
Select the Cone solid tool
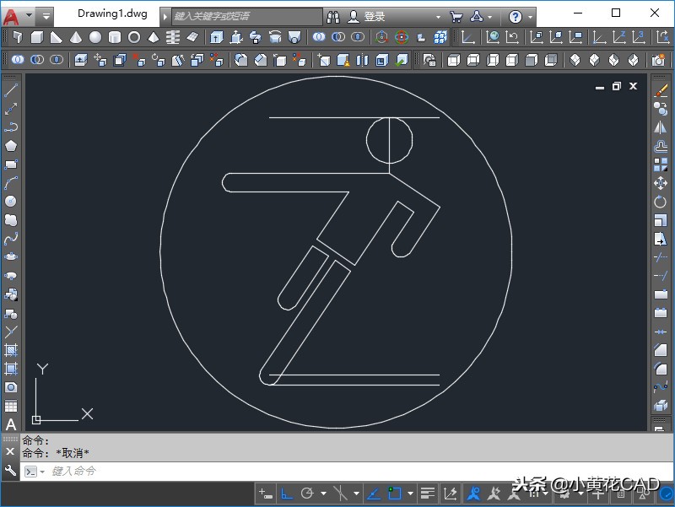click(x=76, y=37)
